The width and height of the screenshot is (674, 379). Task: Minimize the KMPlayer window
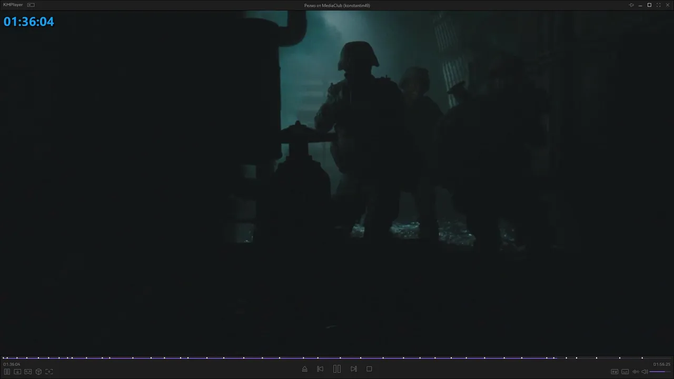640,5
